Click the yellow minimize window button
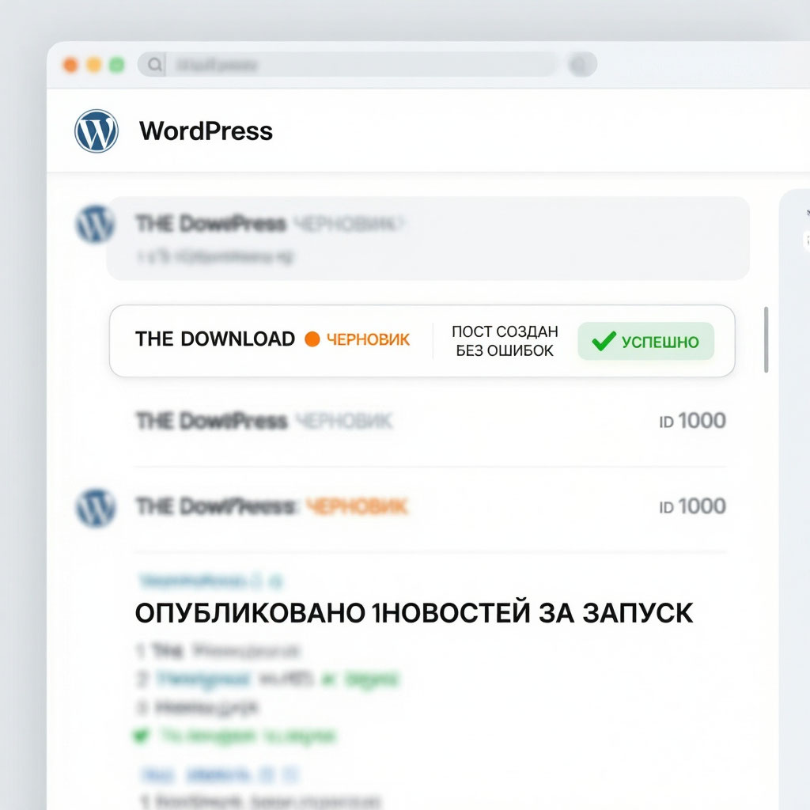Image resolution: width=810 pixels, height=810 pixels. (x=94, y=65)
